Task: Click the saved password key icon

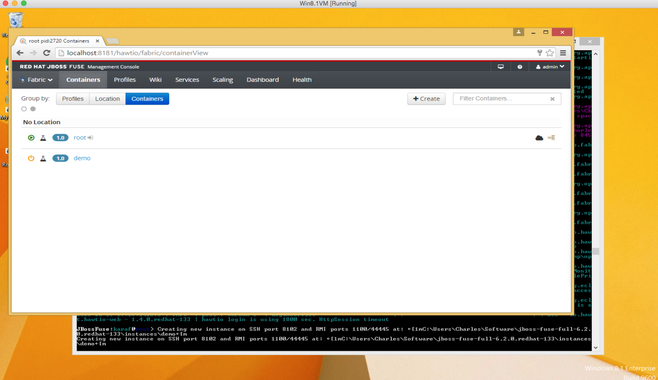Action: click(x=540, y=53)
